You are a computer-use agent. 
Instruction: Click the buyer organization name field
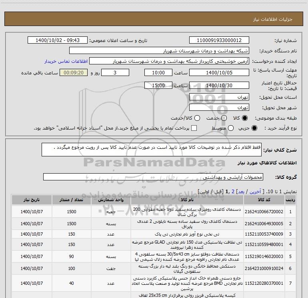tap(159, 51)
